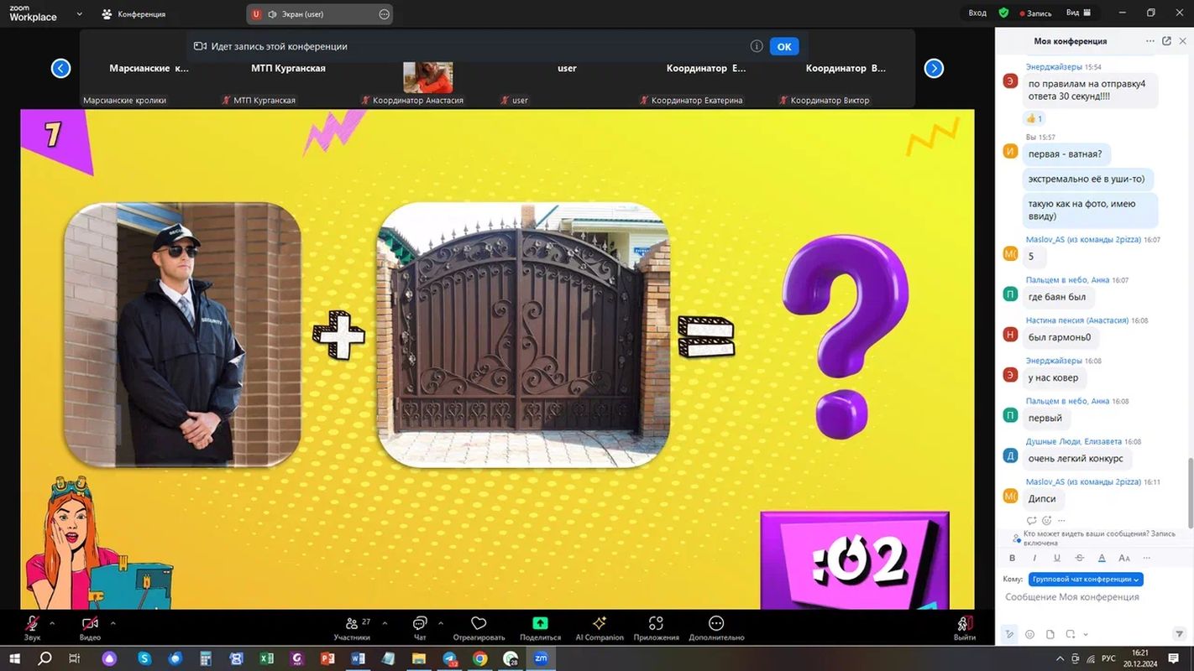Open the Экран (user) tab
Viewport: 1194px width, 671px height.
point(319,14)
